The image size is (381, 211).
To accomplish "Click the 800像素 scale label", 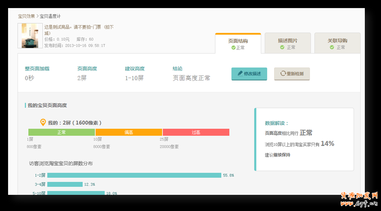I will point(34,147).
